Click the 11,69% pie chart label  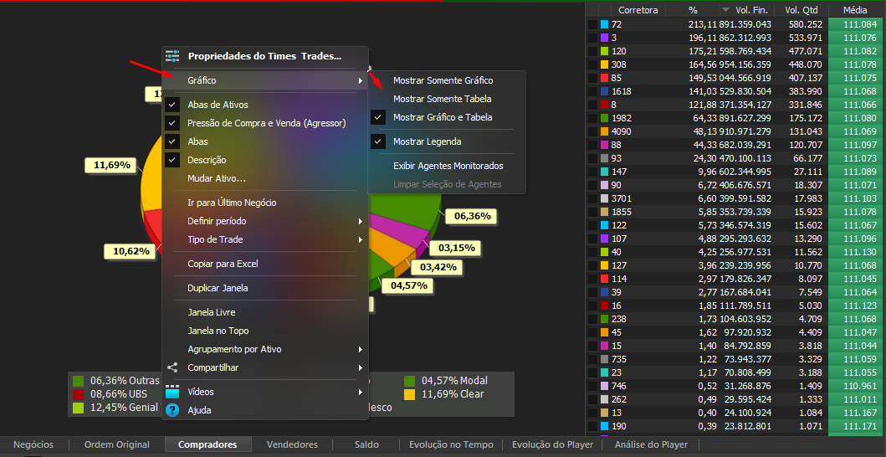111,165
